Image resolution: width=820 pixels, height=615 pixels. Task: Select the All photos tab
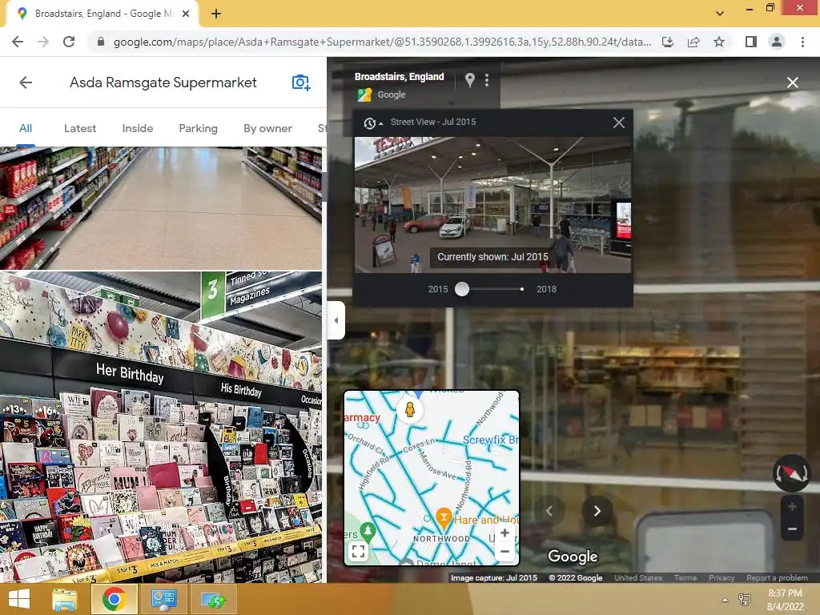click(26, 128)
